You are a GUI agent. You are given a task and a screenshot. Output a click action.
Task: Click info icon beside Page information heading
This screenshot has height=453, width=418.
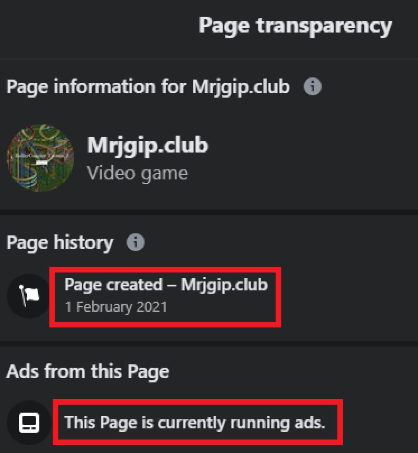(312, 86)
